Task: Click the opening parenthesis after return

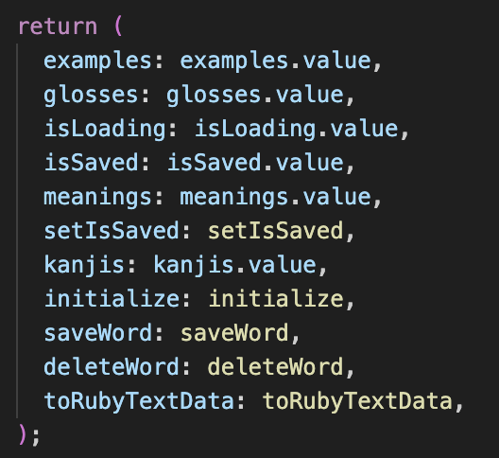Action: point(118,26)
